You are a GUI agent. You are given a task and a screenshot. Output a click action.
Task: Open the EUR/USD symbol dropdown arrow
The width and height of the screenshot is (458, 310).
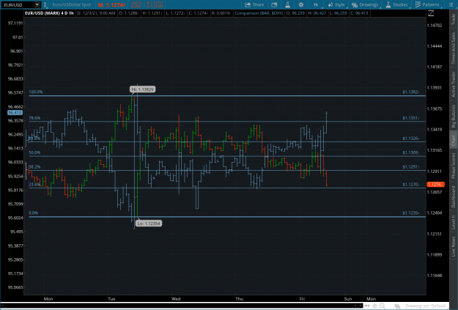pos(37,4)
